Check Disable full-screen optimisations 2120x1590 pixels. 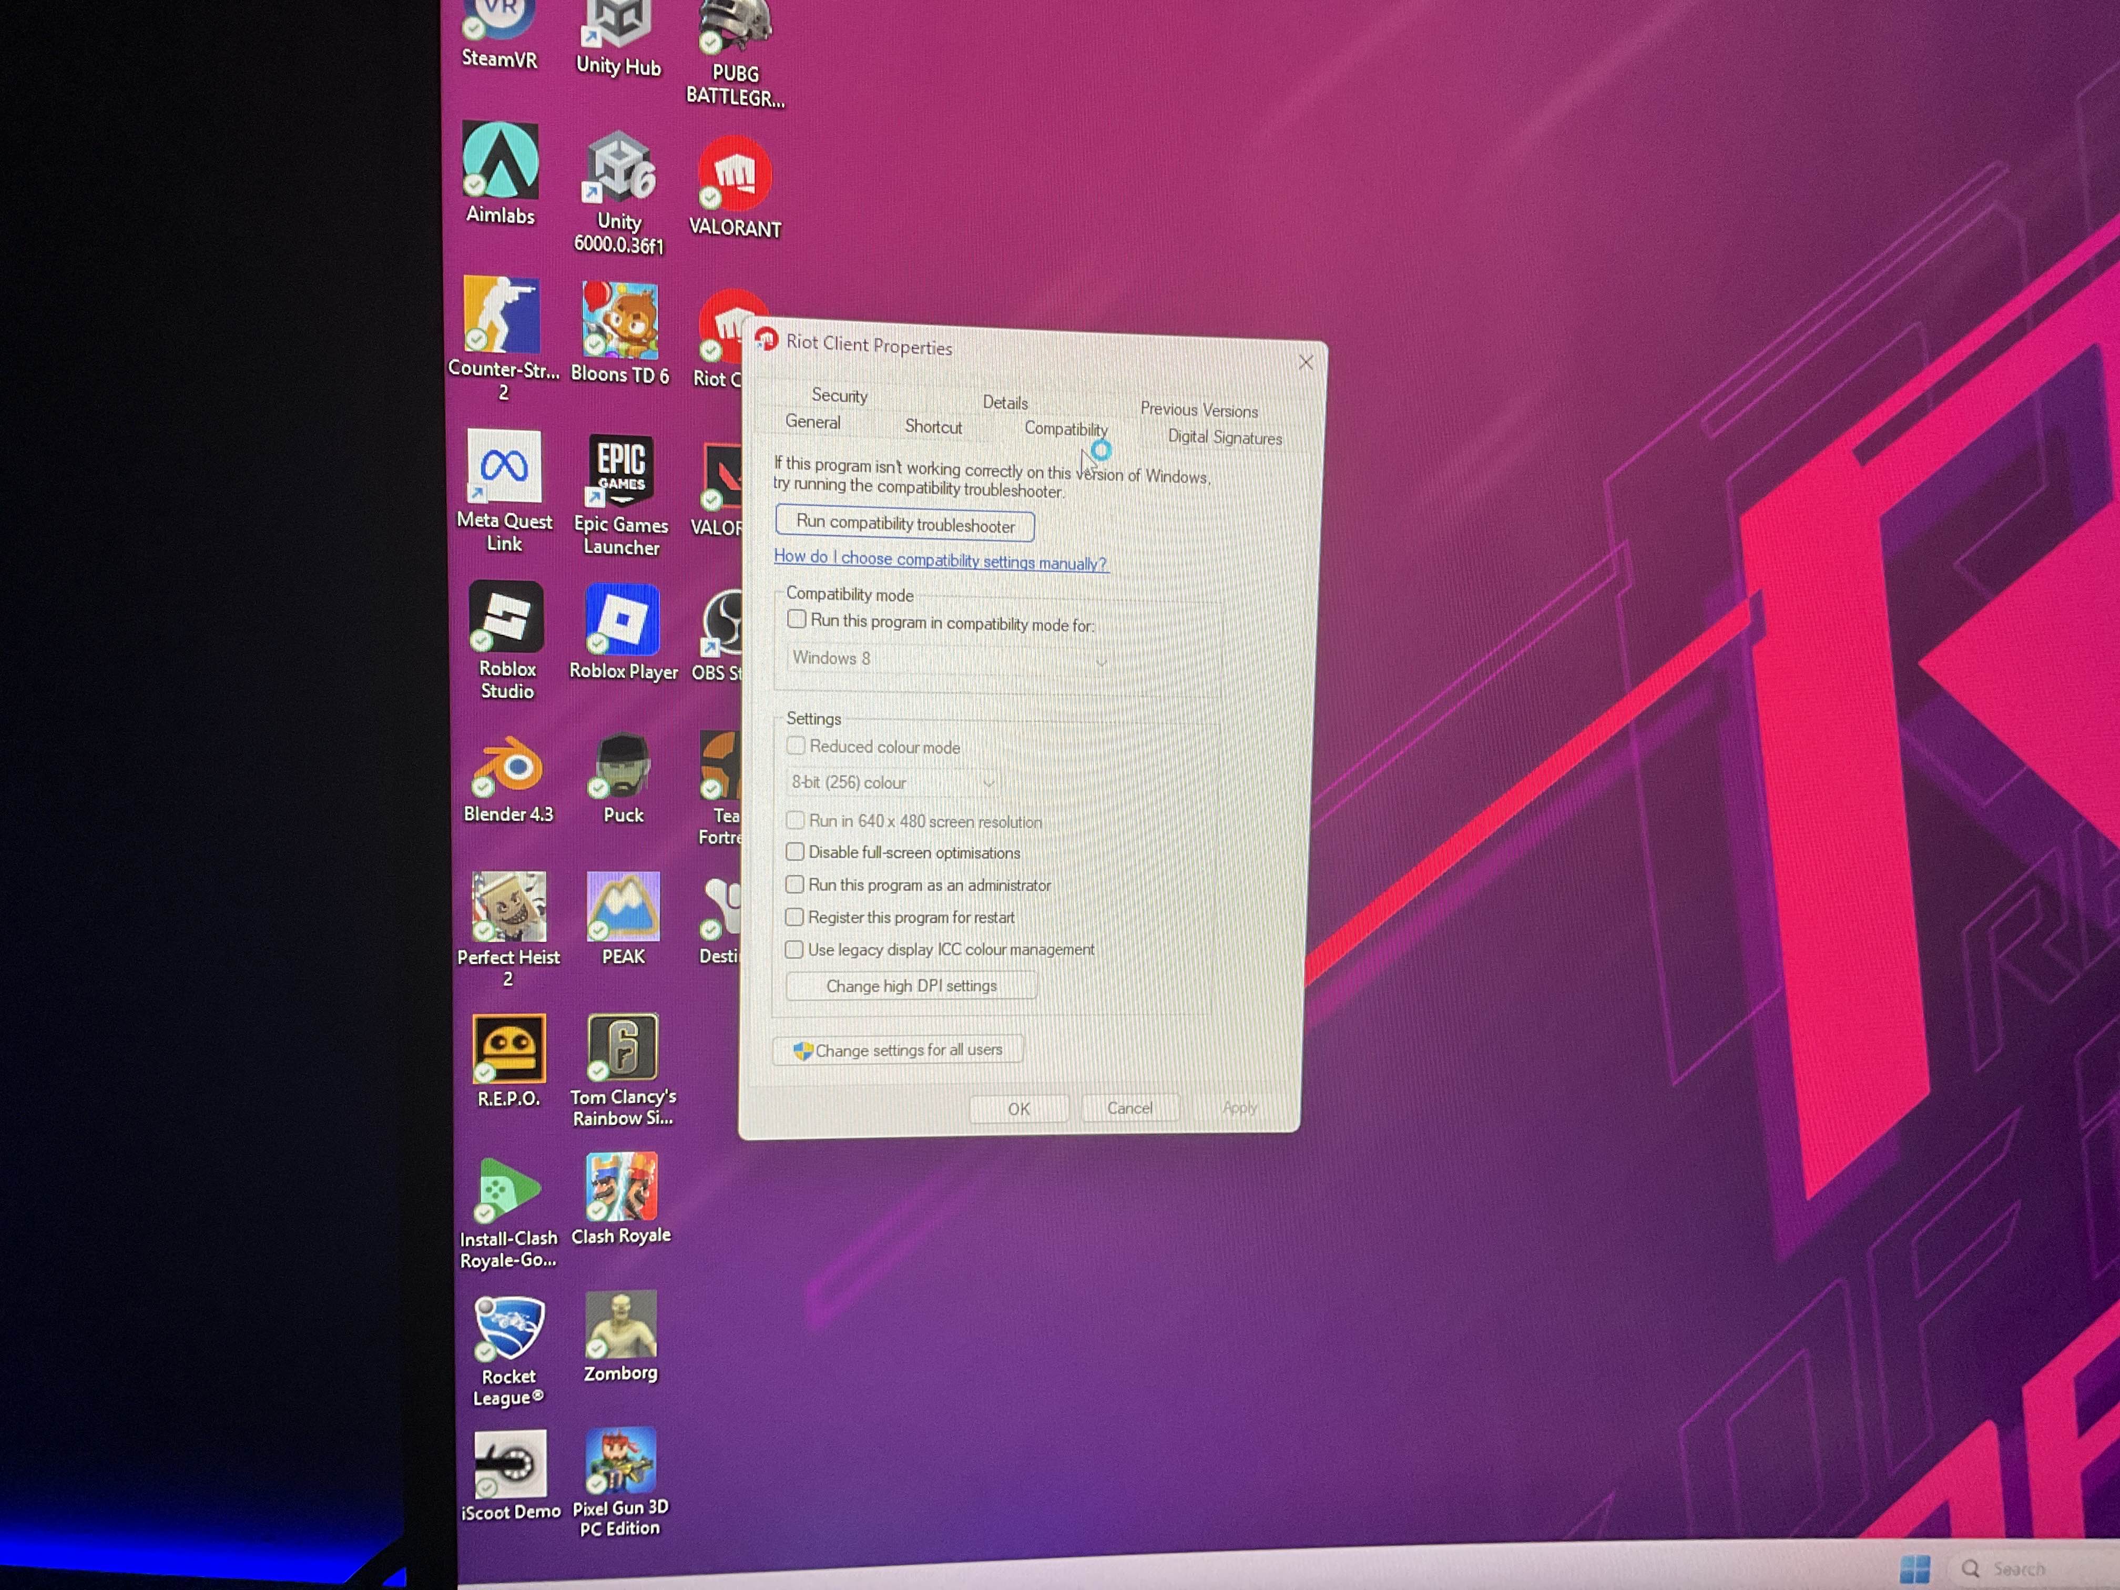click(794, 852)
